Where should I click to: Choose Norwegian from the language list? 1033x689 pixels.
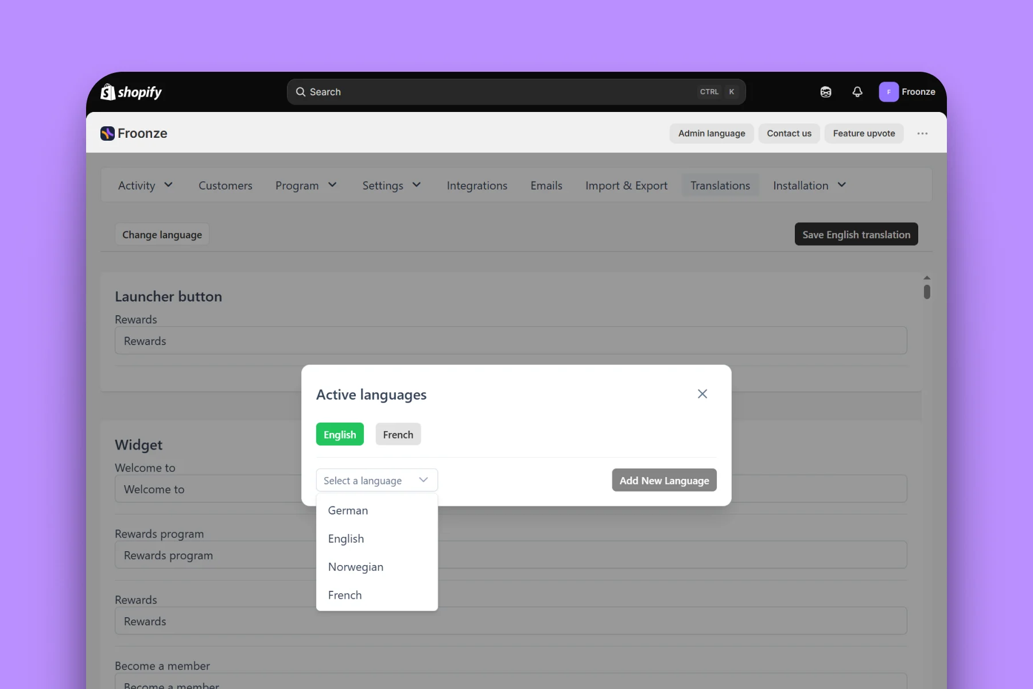click(x=377, y=567)
